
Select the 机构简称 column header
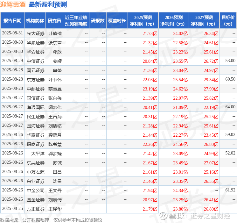[35, 21]
